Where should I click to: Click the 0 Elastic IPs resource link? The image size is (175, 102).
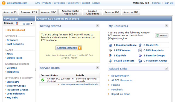click(151, 45)
